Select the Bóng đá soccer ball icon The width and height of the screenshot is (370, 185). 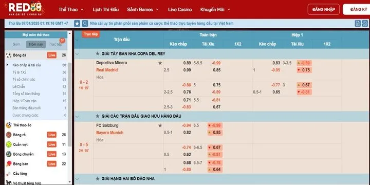(9, 55)
